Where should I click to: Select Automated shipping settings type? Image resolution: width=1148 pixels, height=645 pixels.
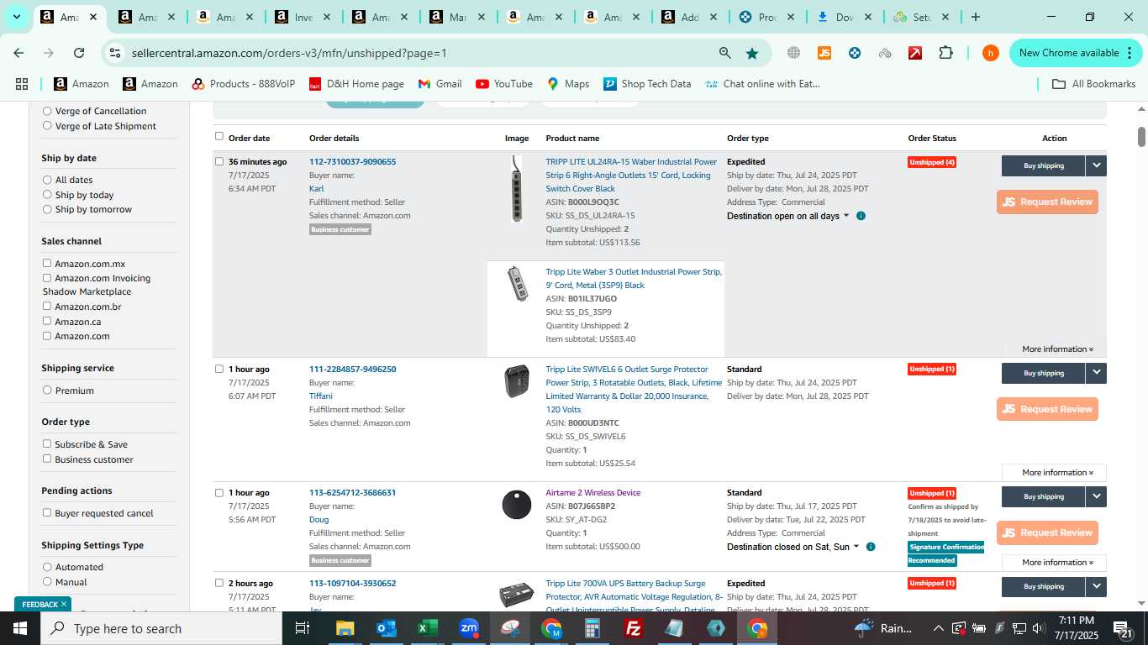click(47, 567)
